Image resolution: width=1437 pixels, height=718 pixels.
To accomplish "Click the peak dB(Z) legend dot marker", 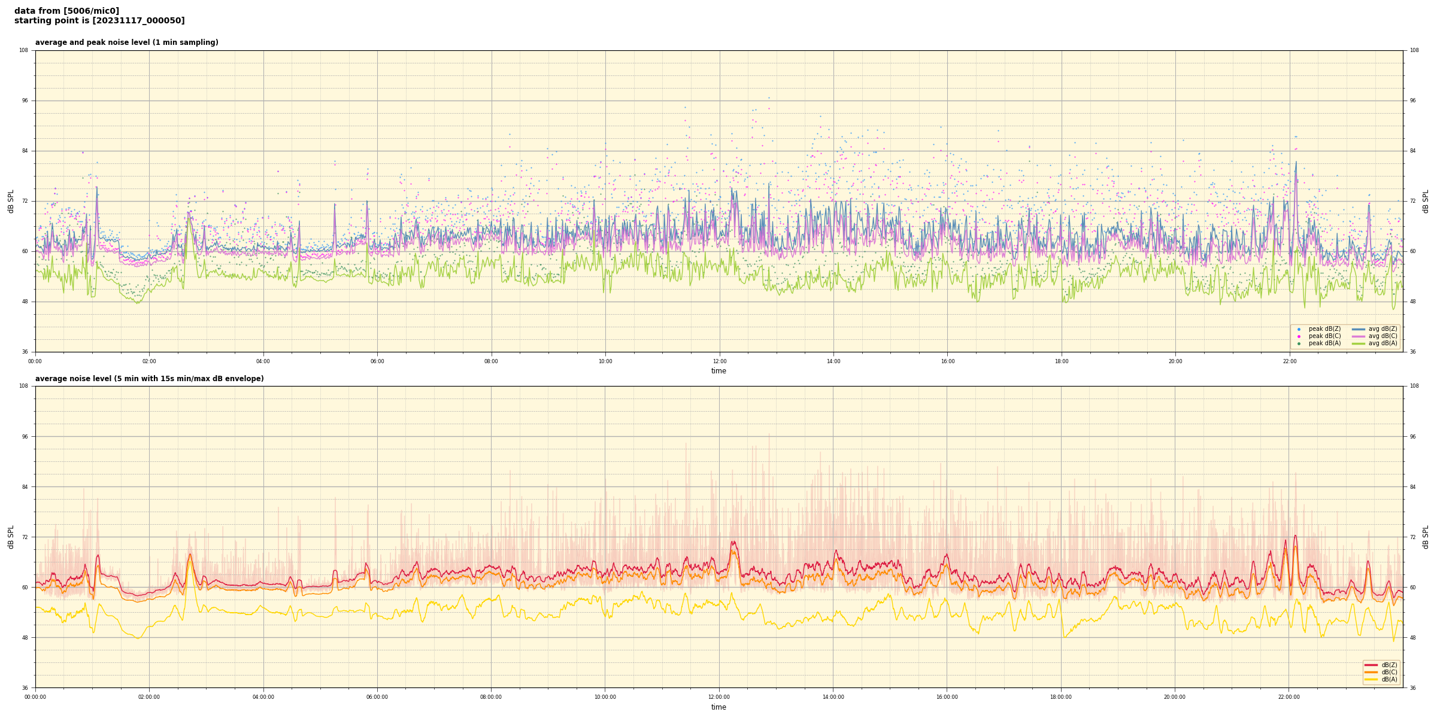I will click(1299, 329).
